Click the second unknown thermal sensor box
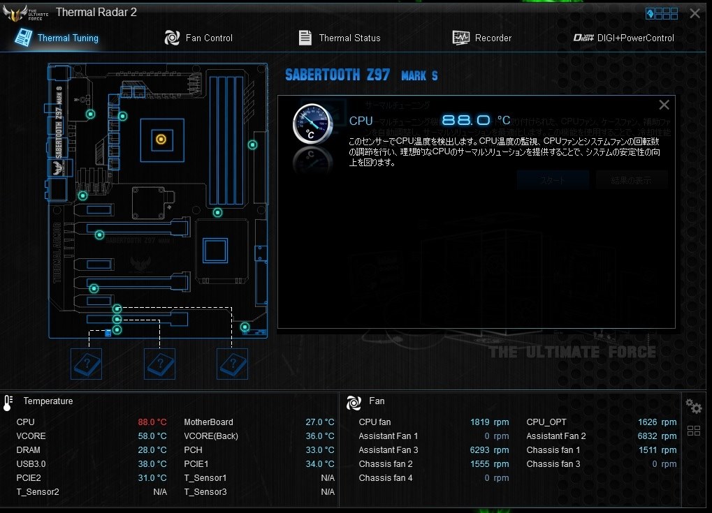 click(159, 364)
